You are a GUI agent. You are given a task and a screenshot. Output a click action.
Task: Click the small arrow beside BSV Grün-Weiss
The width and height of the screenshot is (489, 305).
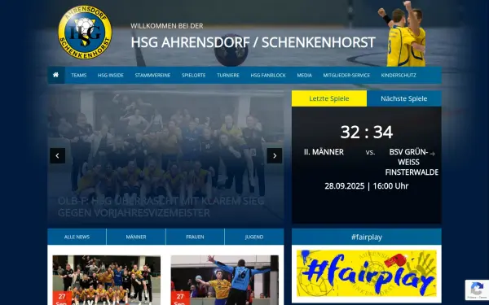tap(433, 153)
